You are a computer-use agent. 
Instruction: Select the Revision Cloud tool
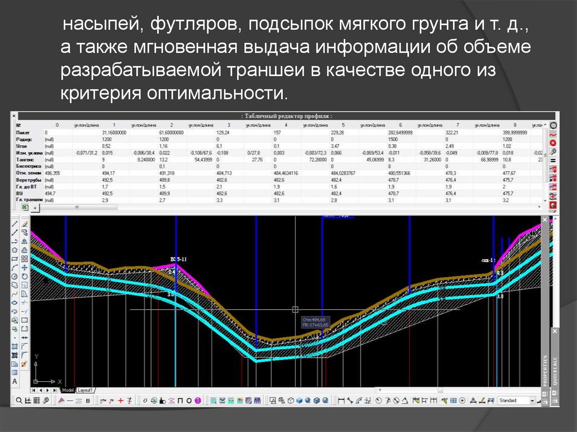pos(15,286)
